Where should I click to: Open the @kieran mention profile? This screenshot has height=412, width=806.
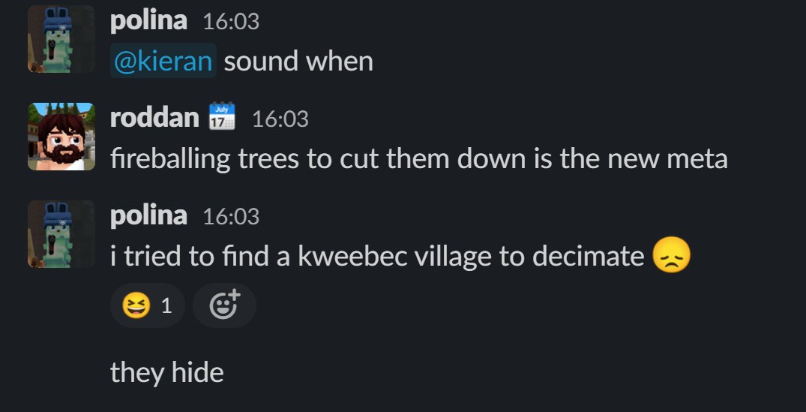pyautogui.click(x=163, y=62)
